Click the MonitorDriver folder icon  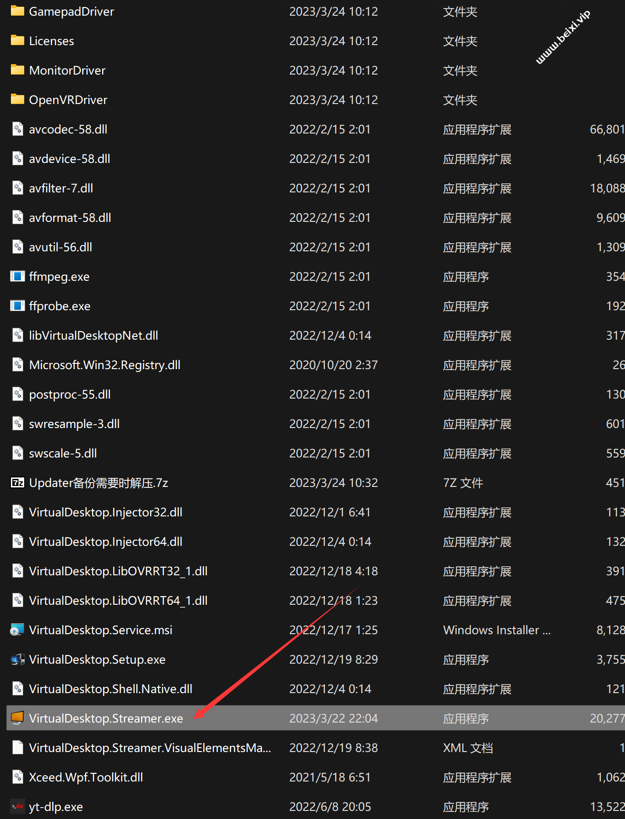(x=18, y=70)
